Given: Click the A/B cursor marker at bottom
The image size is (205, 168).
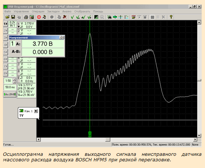Looking at the screenshot, I should pyautogui.click(x=90, y=134).
